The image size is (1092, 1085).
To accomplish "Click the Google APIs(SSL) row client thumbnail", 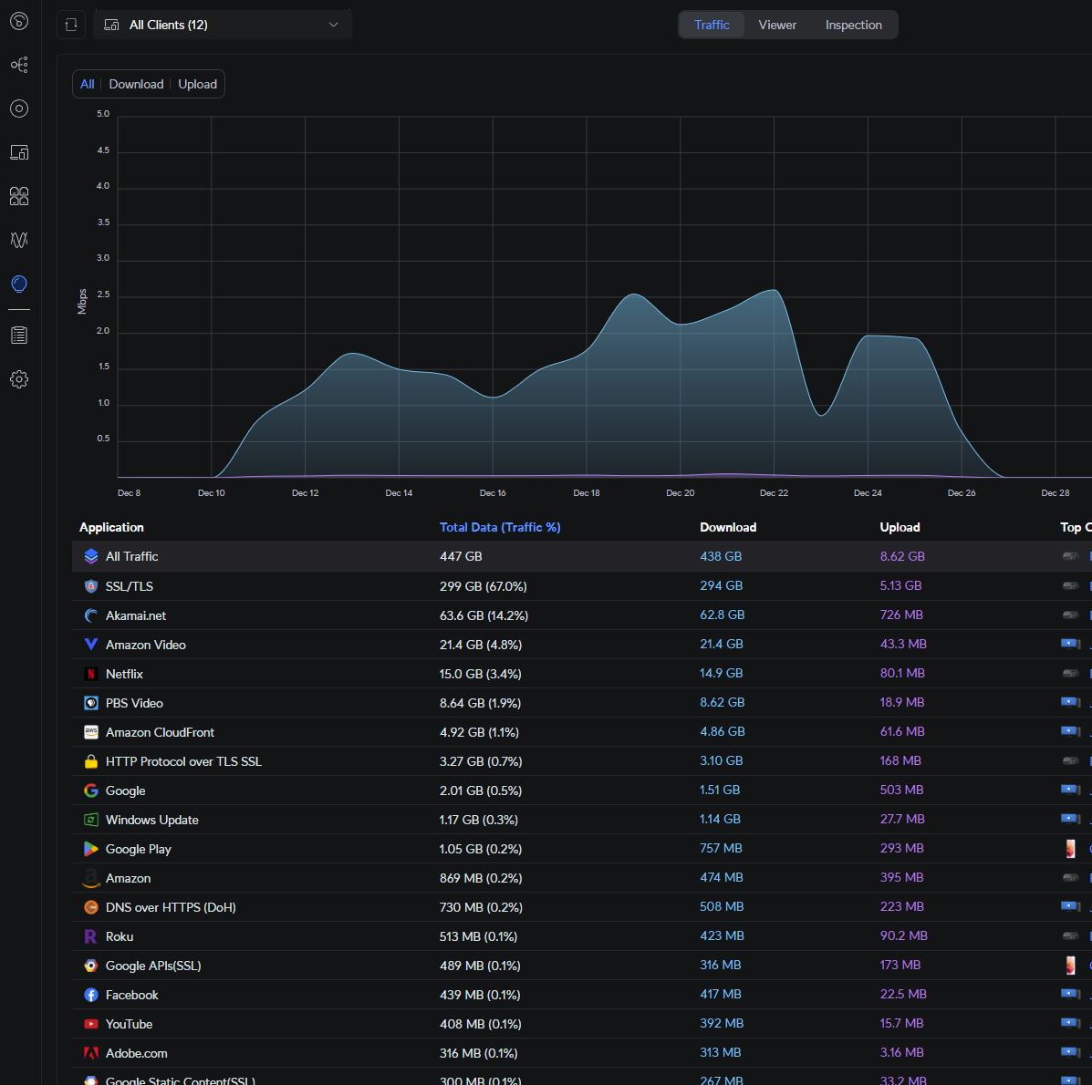I will pyautogui.click(x=1070, y=966).
